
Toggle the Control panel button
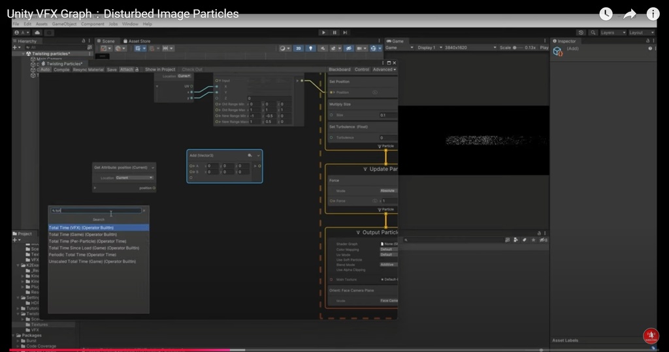(x=362, y=69)
